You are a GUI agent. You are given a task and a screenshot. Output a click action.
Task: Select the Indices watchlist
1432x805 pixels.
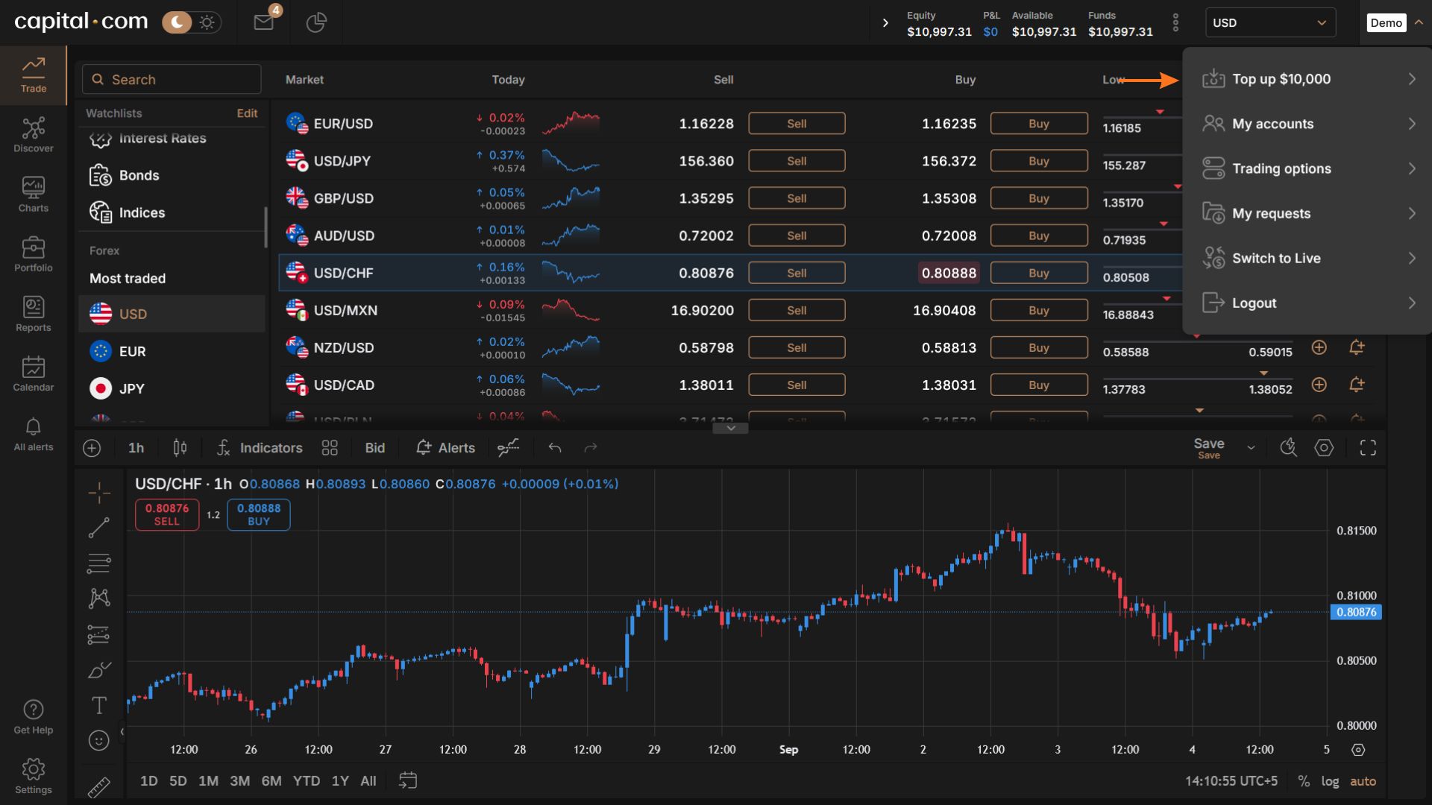(x=172, y=212)
